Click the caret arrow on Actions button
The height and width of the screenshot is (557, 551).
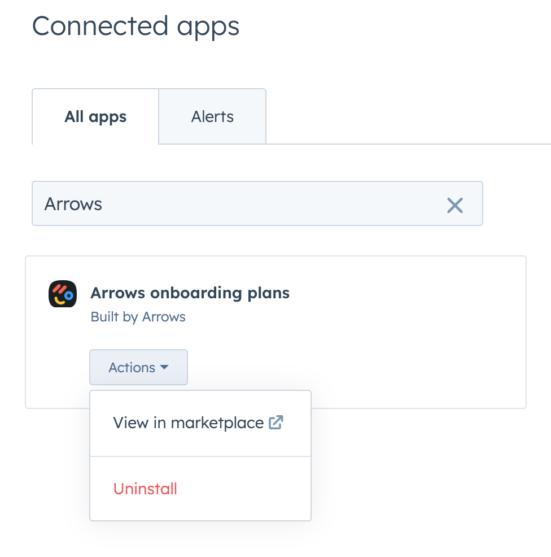click(164, 367)
